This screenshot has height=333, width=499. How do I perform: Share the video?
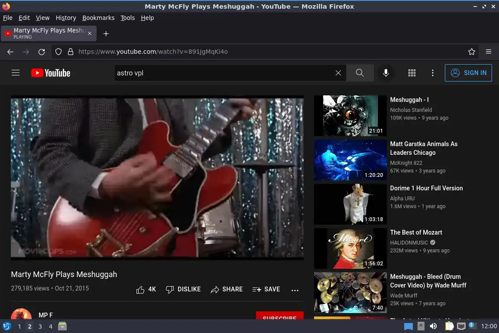click(x=227, y=289)
